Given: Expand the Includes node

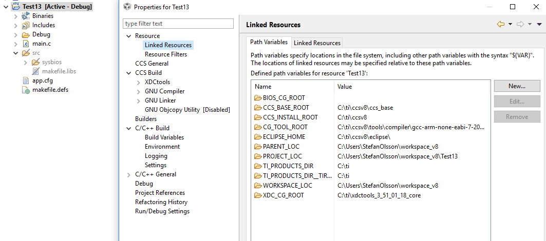Looking at the screenshot, I should [15, 25].
